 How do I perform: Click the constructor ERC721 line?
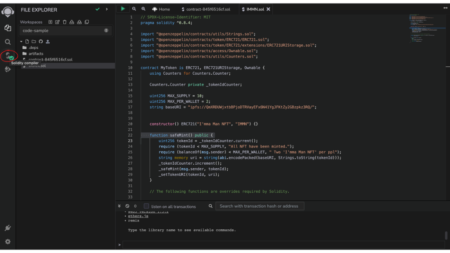[x=204, y=124]
